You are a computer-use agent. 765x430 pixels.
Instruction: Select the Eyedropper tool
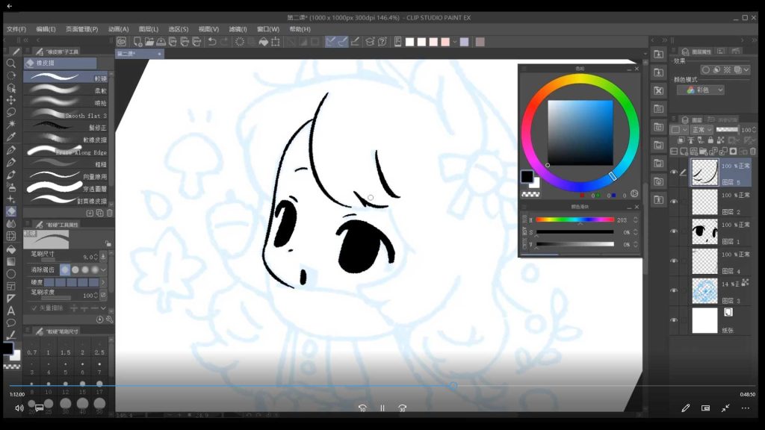(x=10, y=137)
